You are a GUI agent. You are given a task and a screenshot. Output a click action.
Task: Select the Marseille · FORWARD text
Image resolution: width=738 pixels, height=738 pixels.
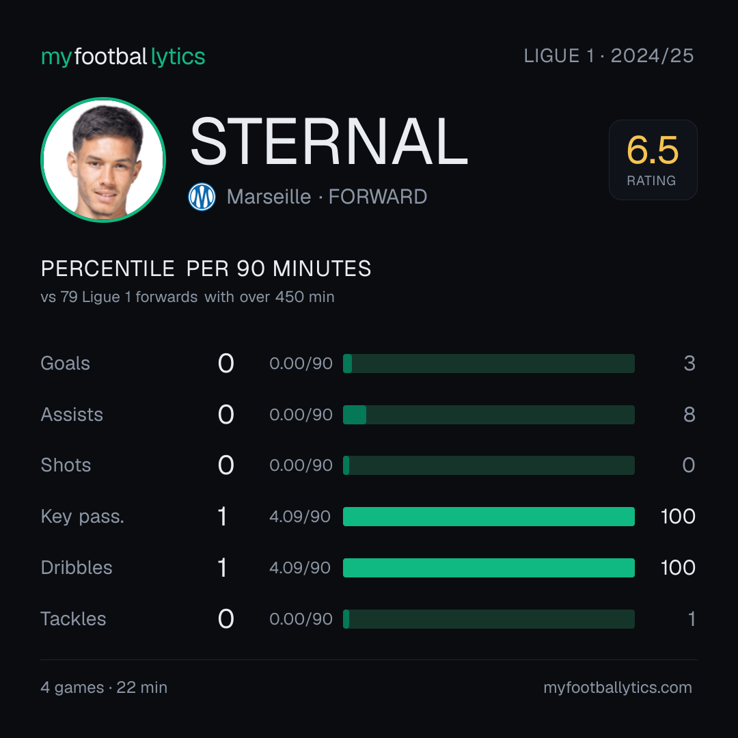tap(327, 197)
